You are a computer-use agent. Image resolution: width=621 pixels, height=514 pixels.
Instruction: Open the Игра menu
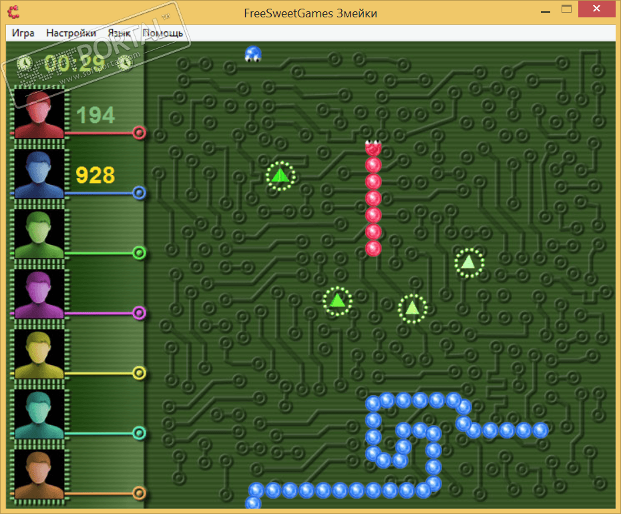[23, 33]
